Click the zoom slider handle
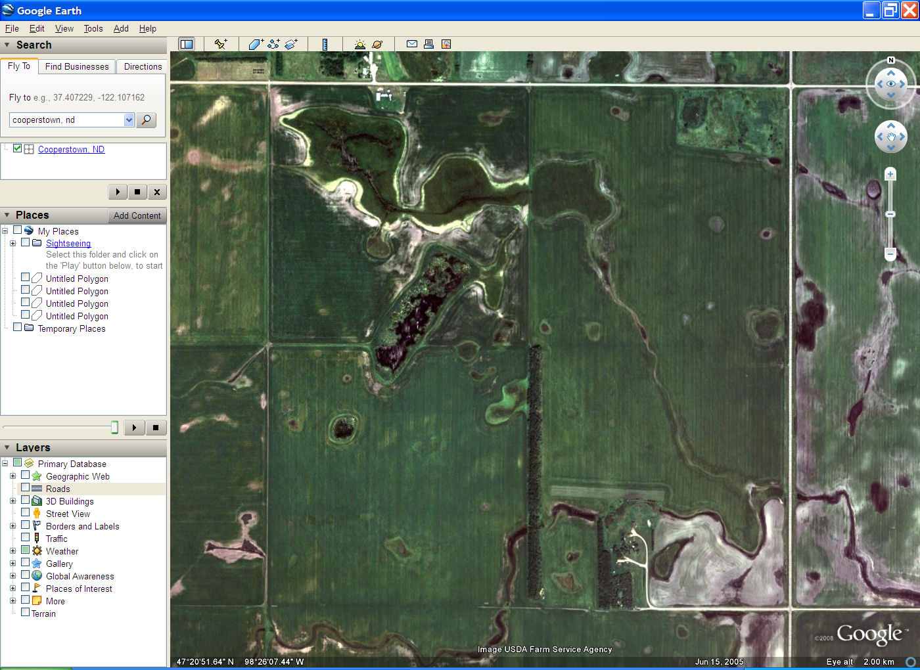Image resolution: width=920 pixels, height=670 pixels. (x=890, y=214)
